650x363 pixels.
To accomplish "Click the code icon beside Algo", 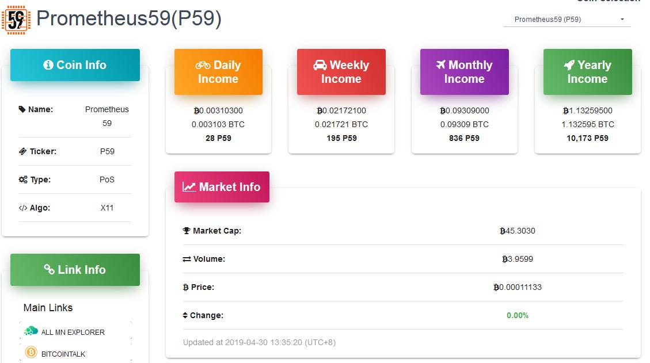I will 24,208.
